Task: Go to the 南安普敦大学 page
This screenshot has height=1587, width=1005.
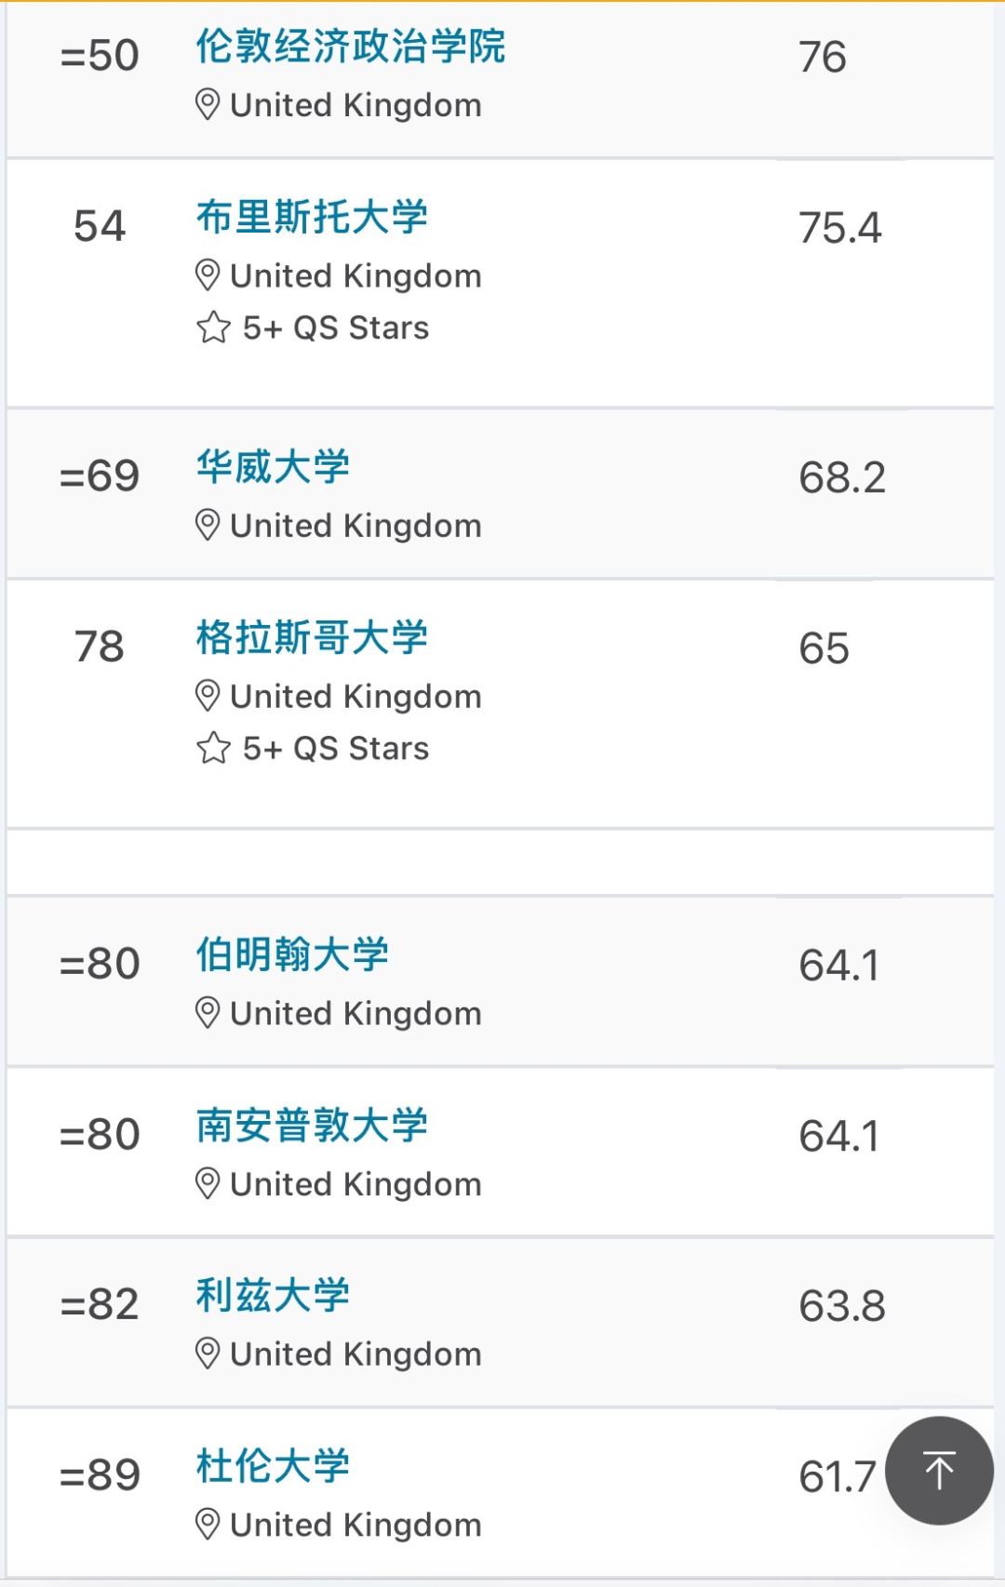Action: point(312,1126)
